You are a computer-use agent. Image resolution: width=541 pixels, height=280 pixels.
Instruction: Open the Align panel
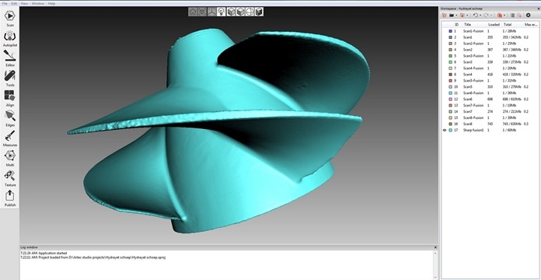[x=10, y=98]
